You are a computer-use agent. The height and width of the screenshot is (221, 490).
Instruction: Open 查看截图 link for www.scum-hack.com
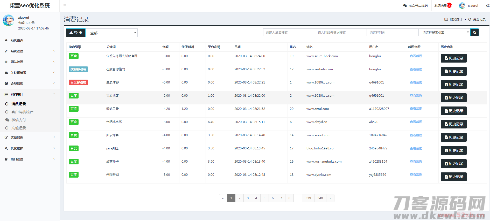click(416, 56)
